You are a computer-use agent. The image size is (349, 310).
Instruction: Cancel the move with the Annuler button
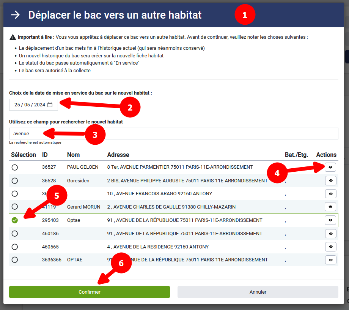[258, 292]
